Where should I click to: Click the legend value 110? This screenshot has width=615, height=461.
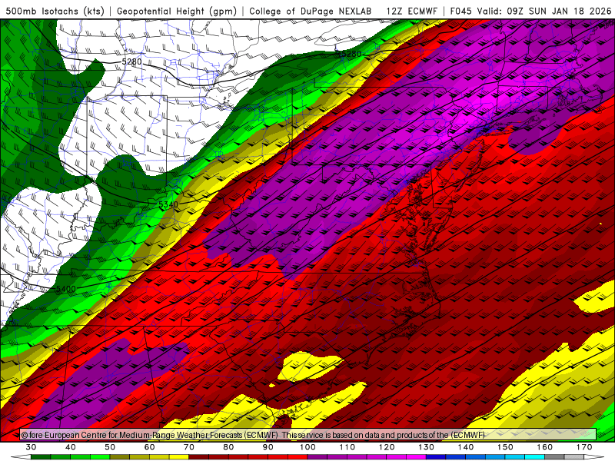[347, 447]
